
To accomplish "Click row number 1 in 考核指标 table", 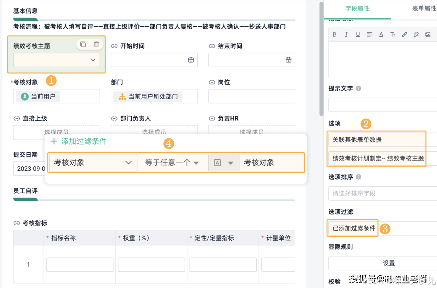I will (x=28, y=264).
